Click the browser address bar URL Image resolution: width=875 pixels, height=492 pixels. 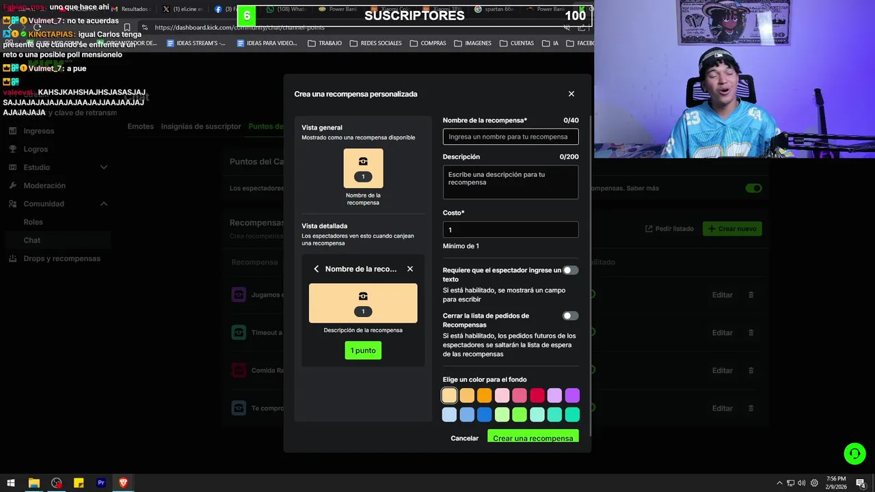[x=239, y=27]
